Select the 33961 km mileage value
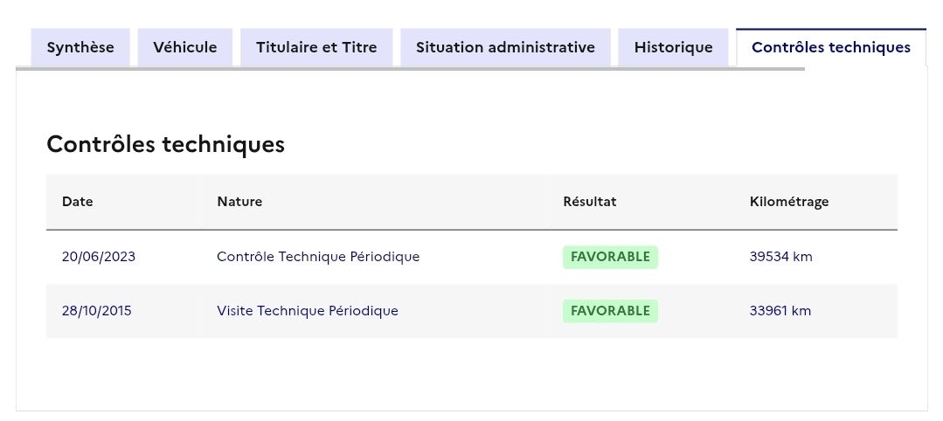 point(780,311)
